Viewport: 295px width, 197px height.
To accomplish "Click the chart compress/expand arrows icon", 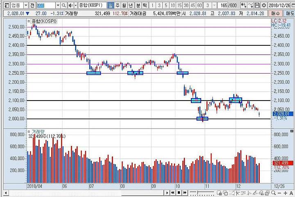I will click(x=244, y=5).
